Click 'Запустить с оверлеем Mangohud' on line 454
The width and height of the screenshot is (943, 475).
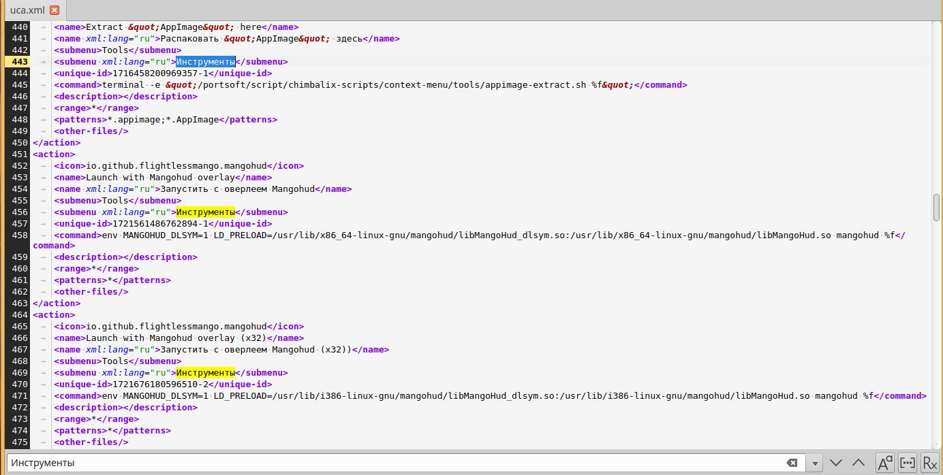click(237, 189)
